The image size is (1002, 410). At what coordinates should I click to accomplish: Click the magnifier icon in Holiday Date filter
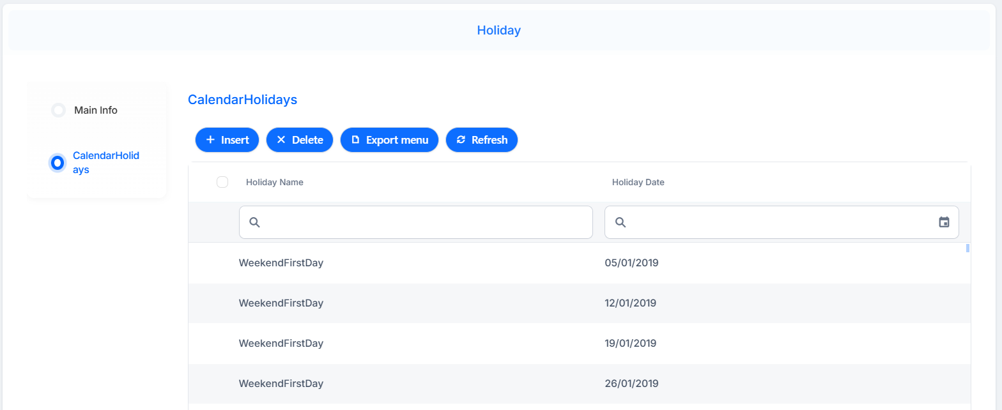(620, 222)
